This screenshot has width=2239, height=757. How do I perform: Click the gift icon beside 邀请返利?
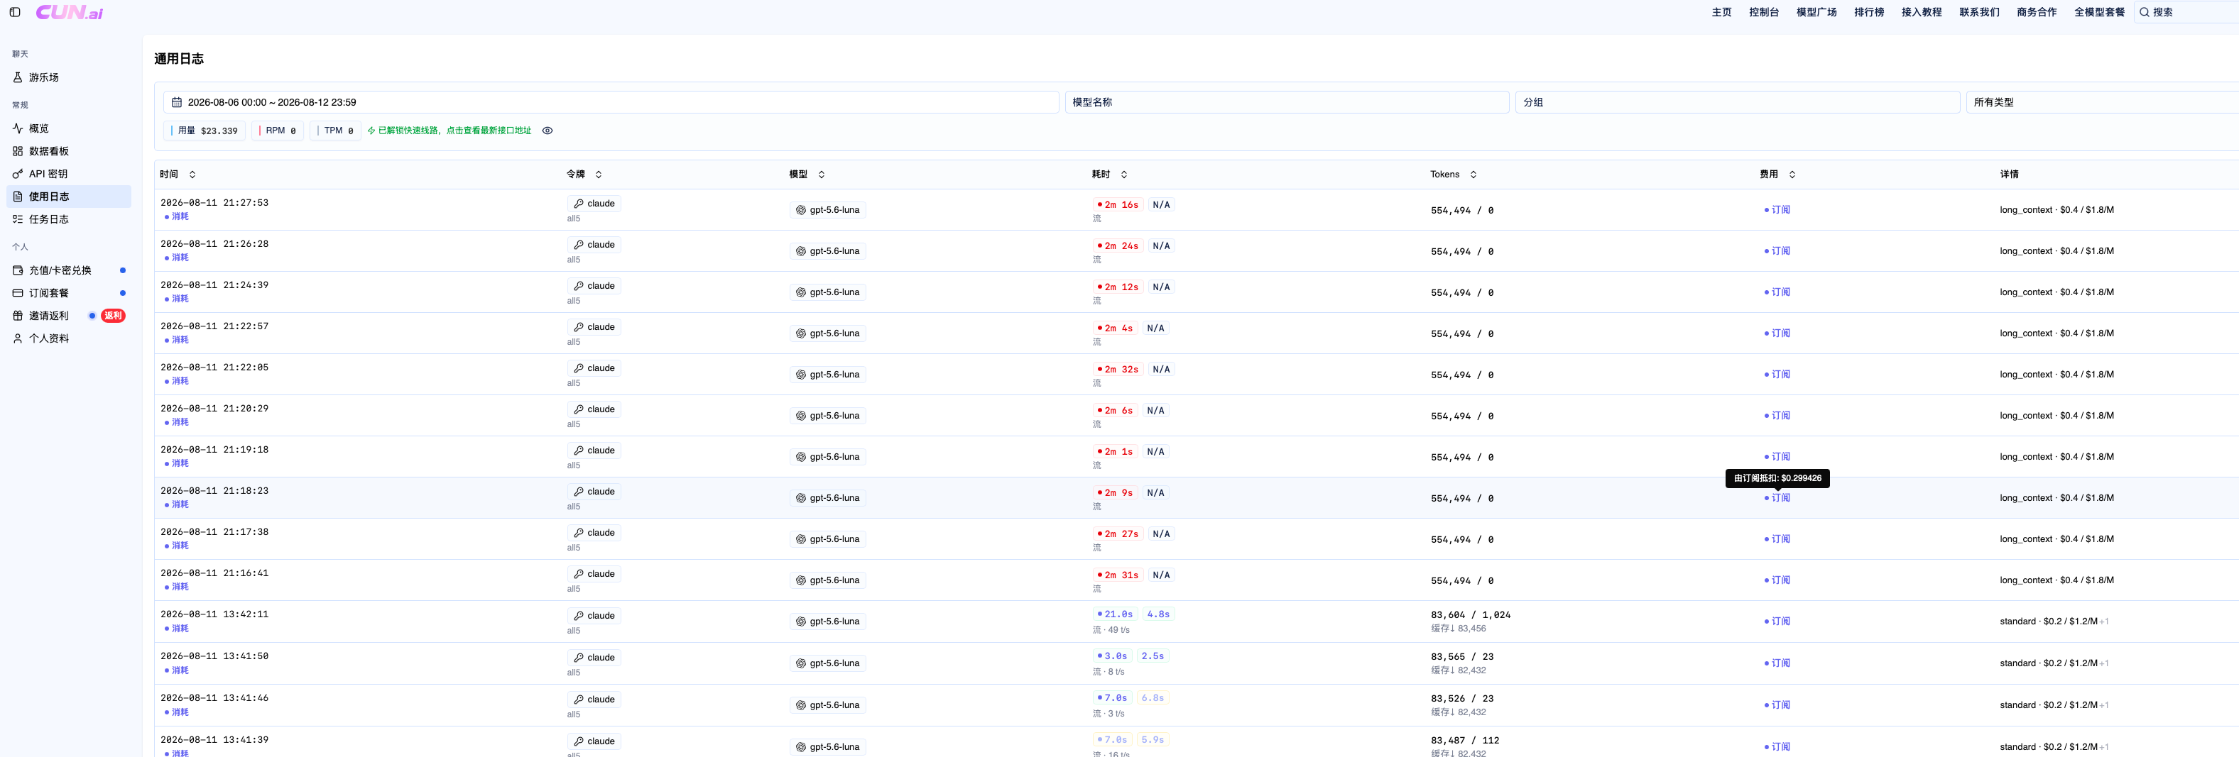[17, 316]
